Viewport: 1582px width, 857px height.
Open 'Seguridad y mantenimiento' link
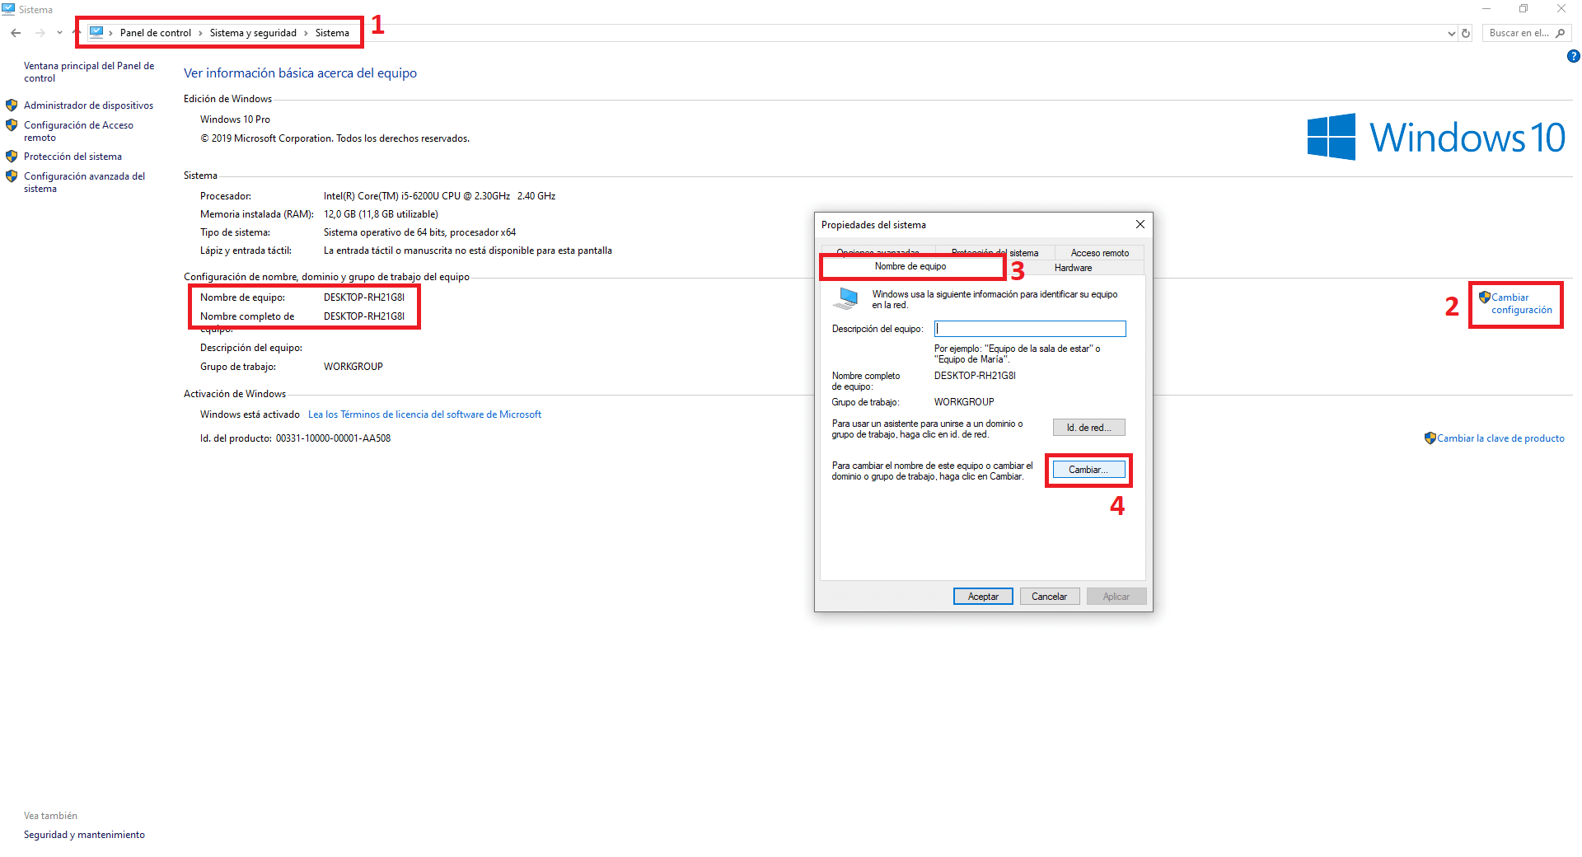(84, 835)
